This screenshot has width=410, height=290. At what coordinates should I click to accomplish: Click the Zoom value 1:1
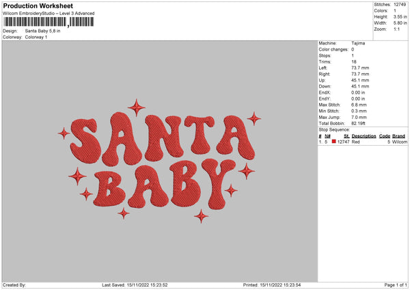(396, 29)
